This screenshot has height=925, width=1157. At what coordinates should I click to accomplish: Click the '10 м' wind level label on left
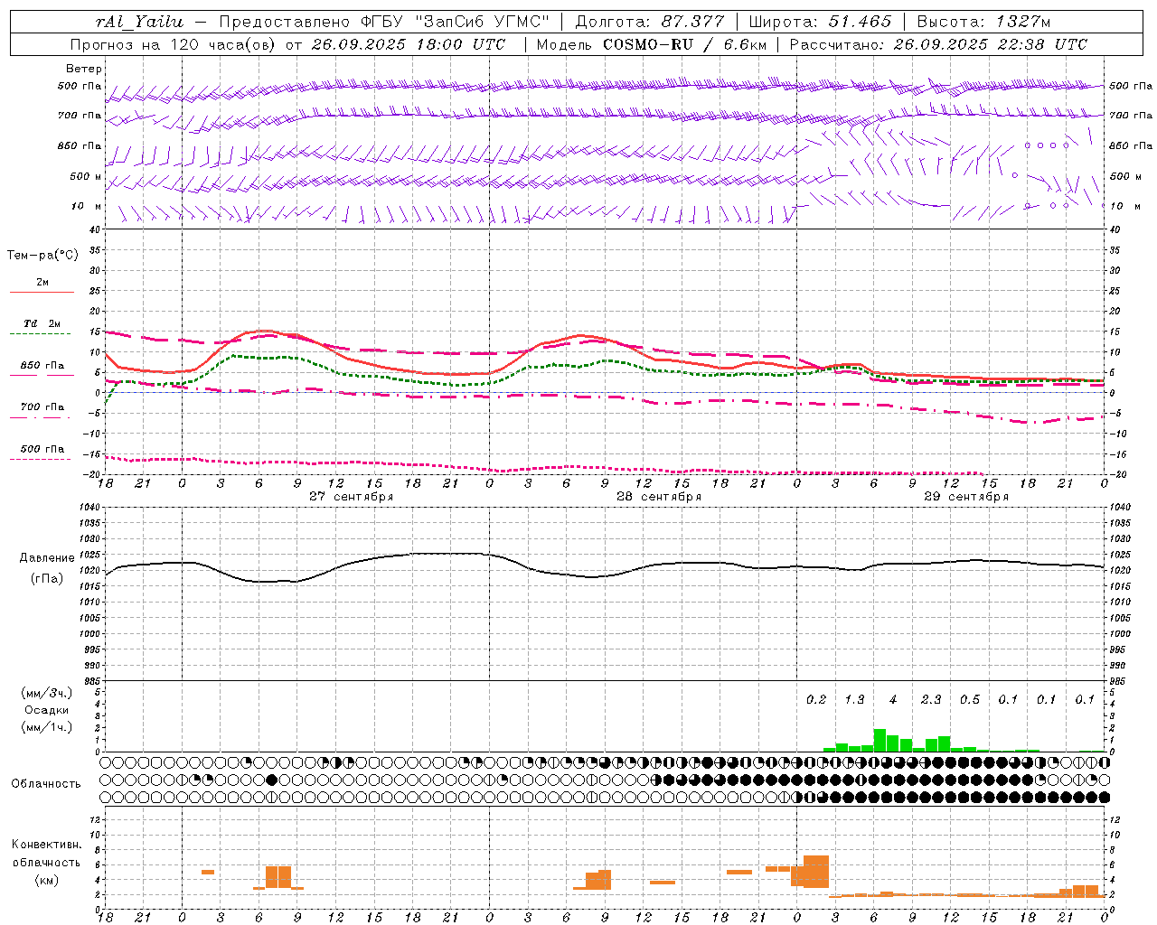[x=87, y=206]
